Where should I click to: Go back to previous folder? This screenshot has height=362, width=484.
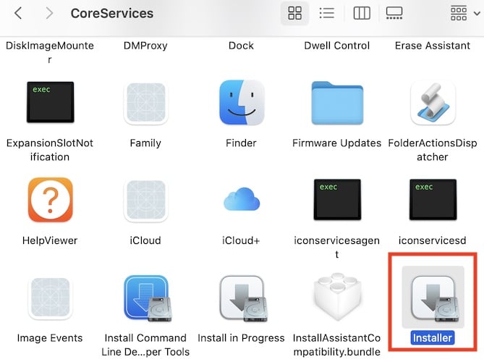coord(18,13)
